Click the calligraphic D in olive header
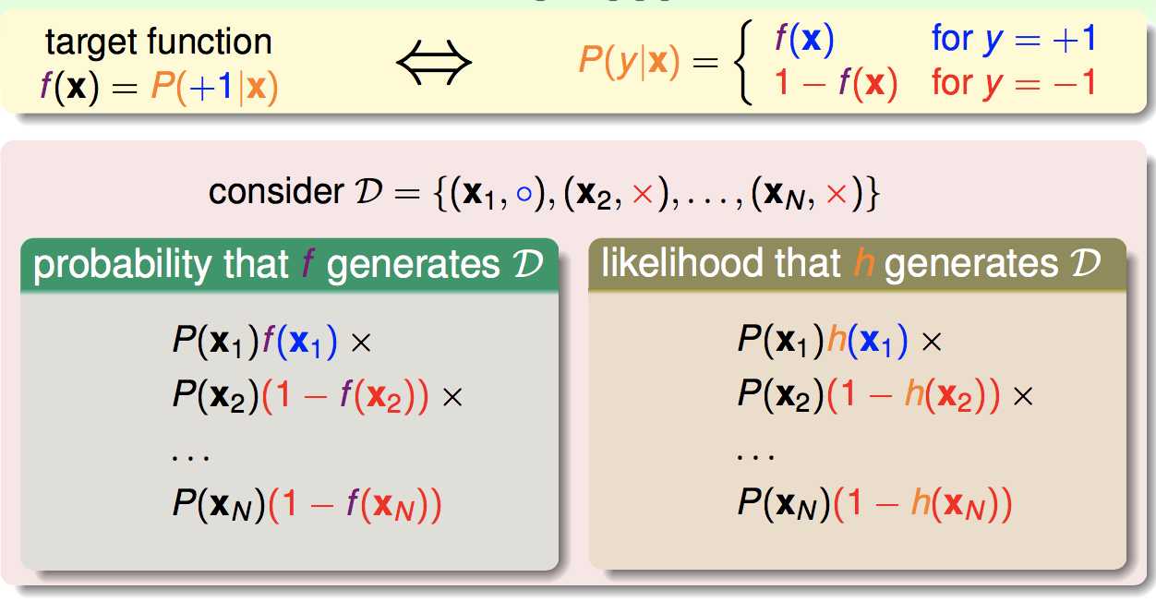The image size is (1156, 602). click(1087, 264)
